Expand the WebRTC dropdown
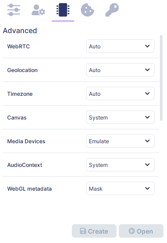Image resolution: width=167 pixels, height=243 pixels. [120, 46]
